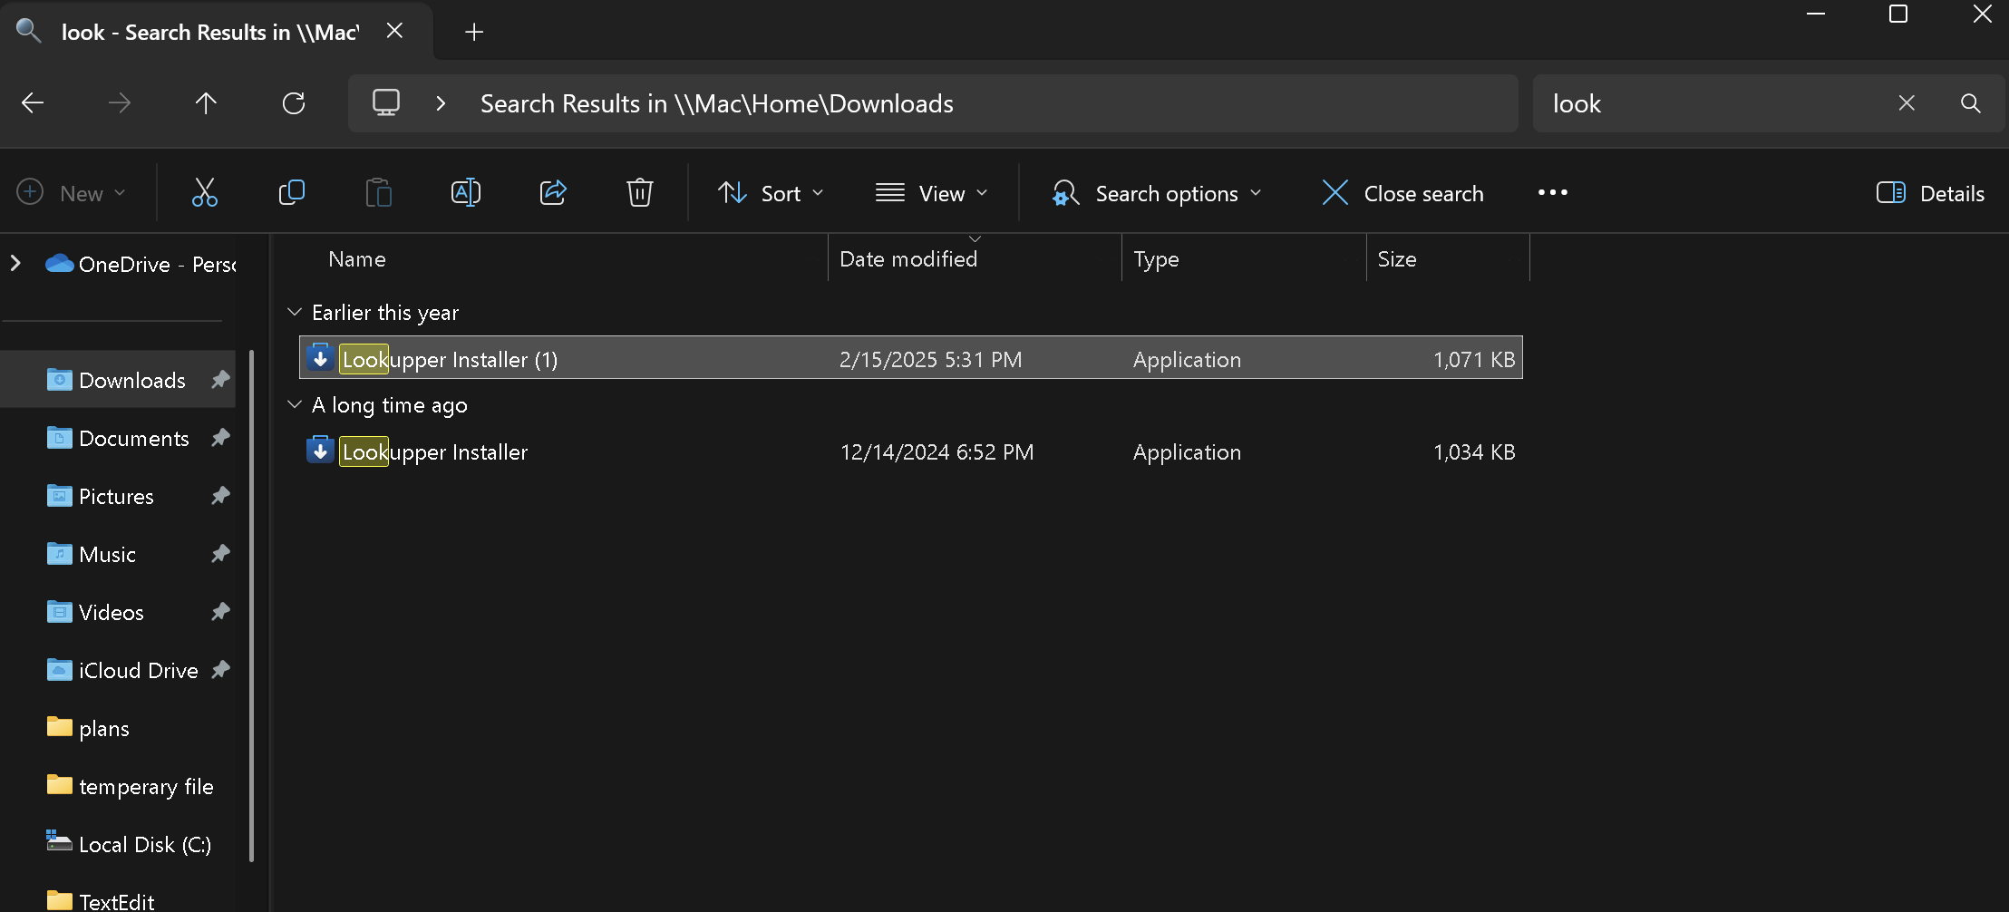
Task: Expand the OneDrive tree node
Action: [x=15, y=263]
